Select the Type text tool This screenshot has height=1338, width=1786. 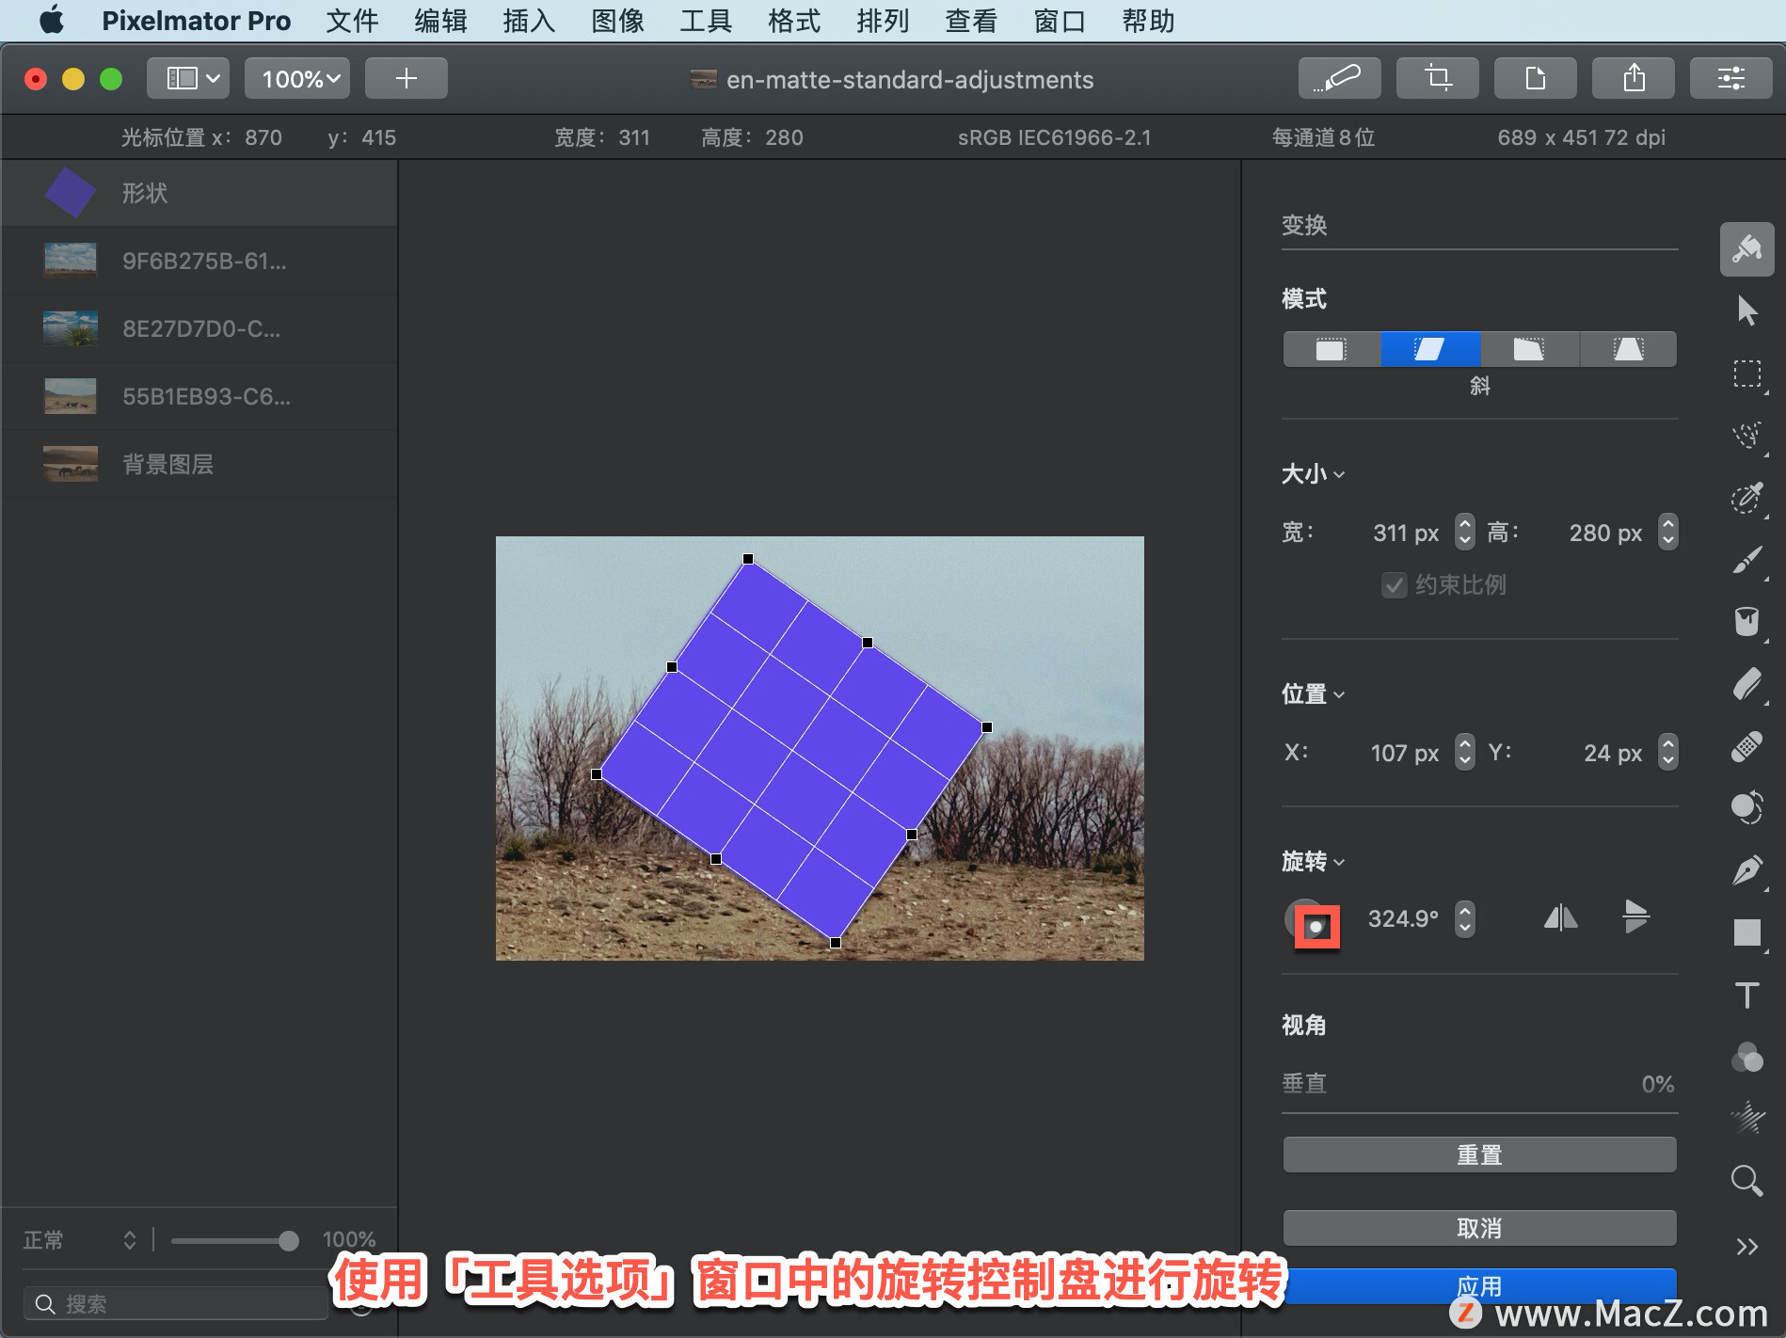click(1746, 995)
